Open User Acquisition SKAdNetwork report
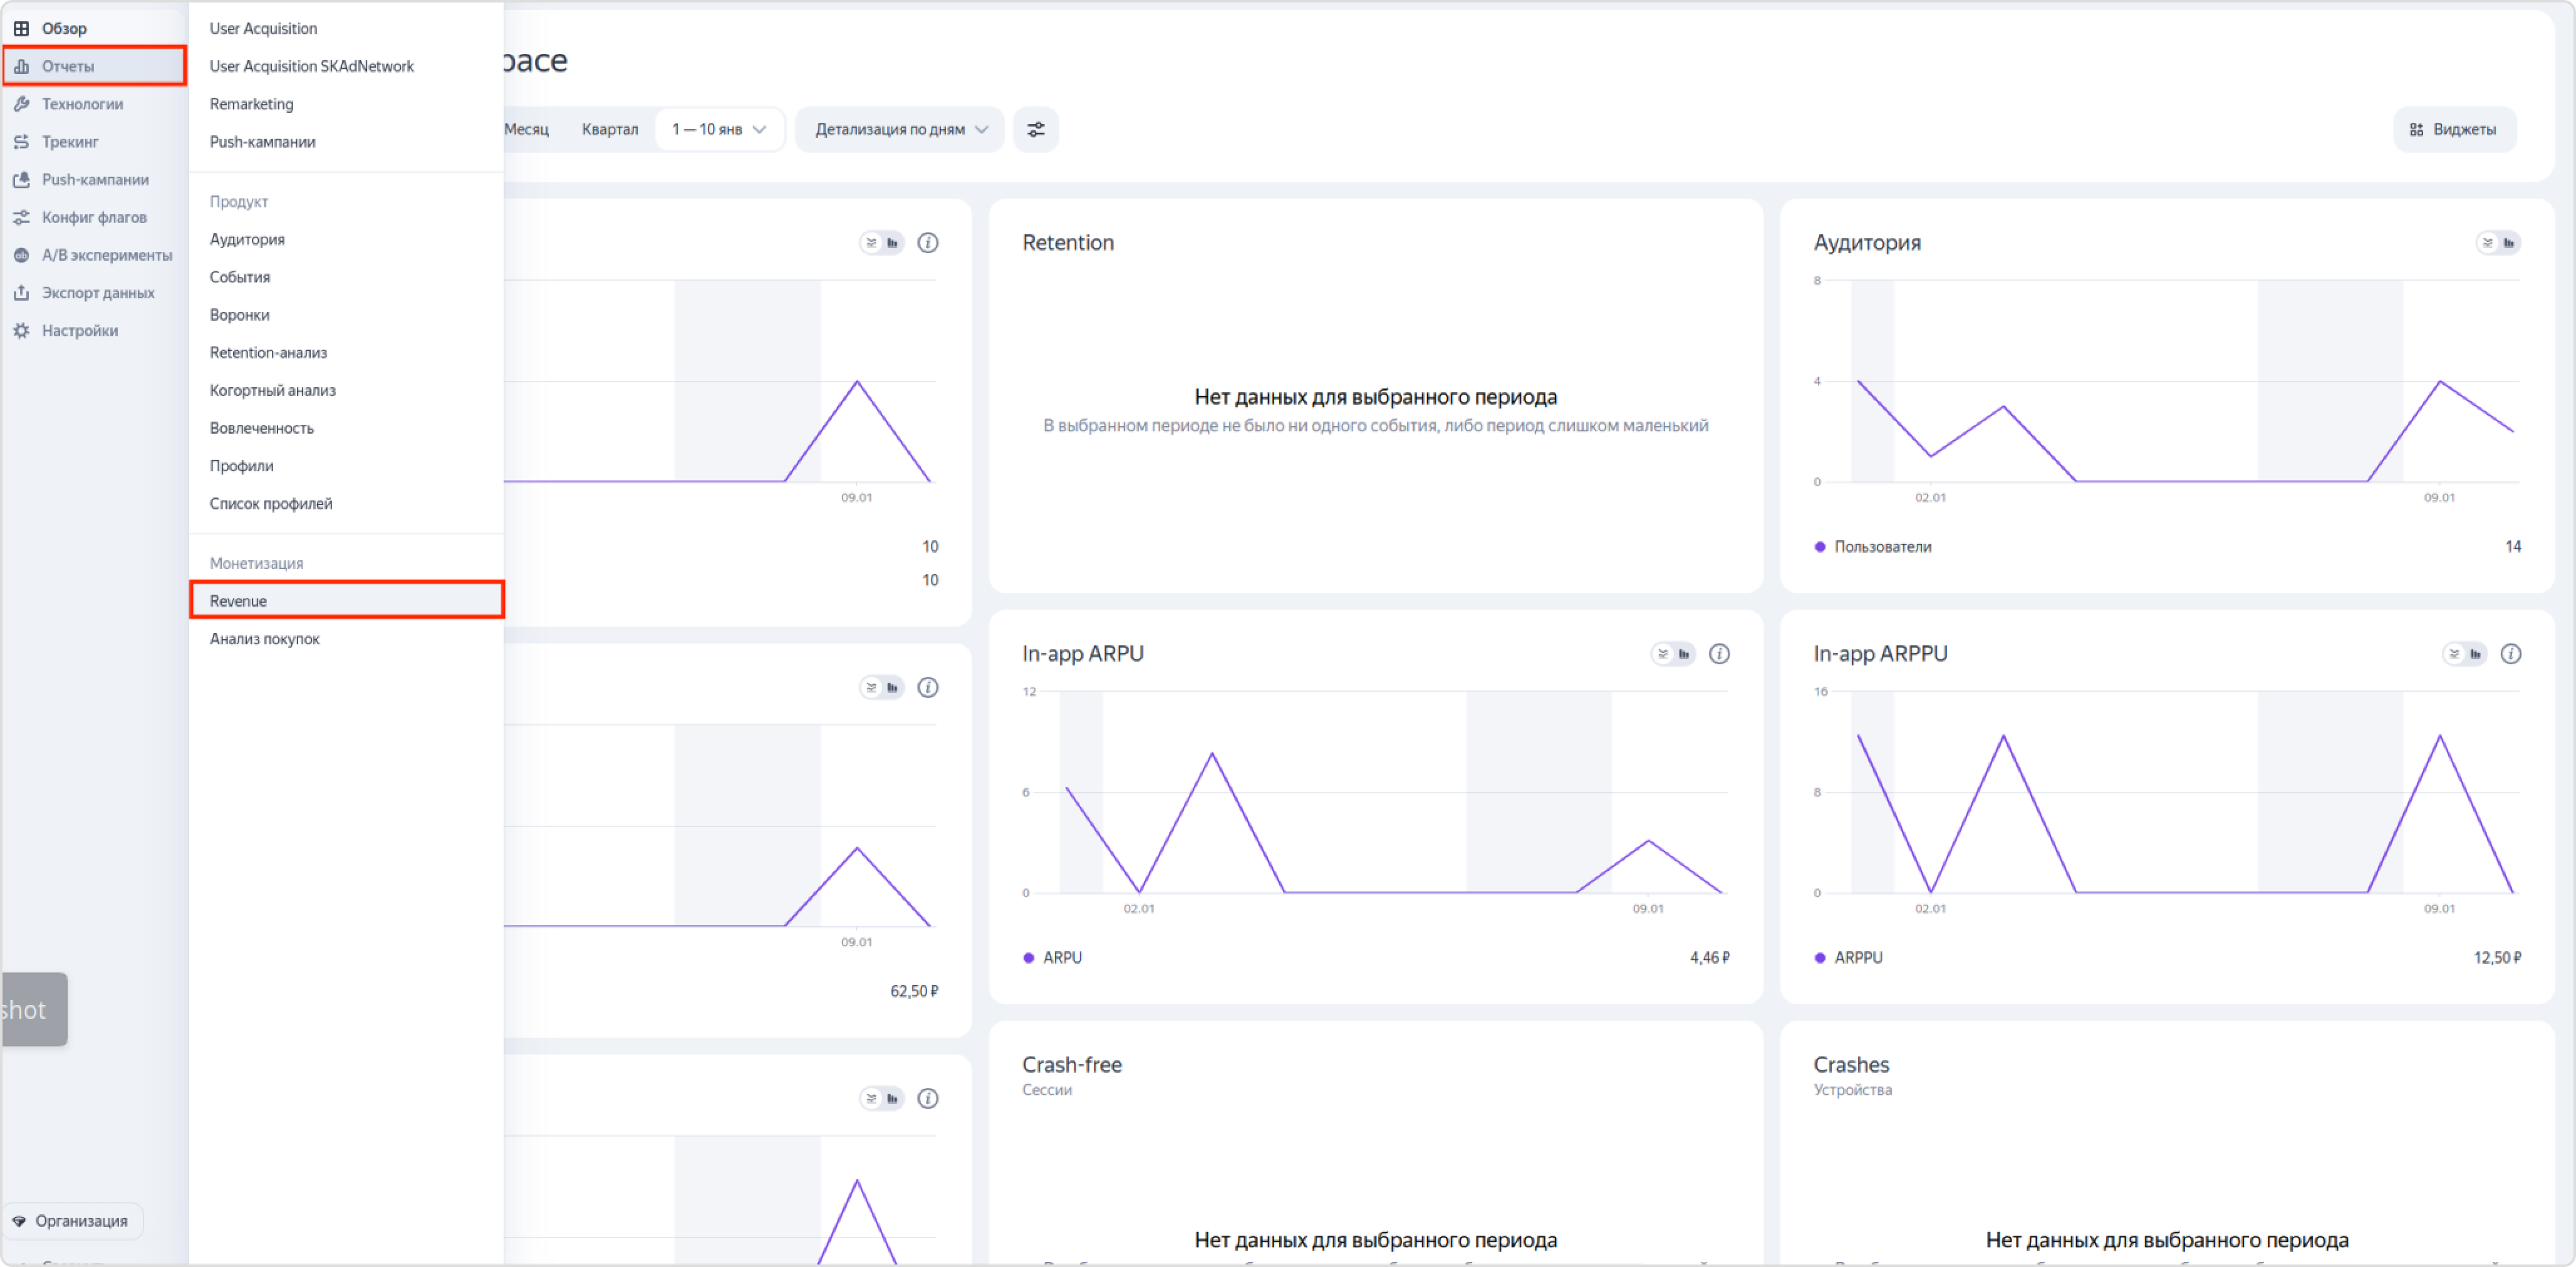 (311, 66)
